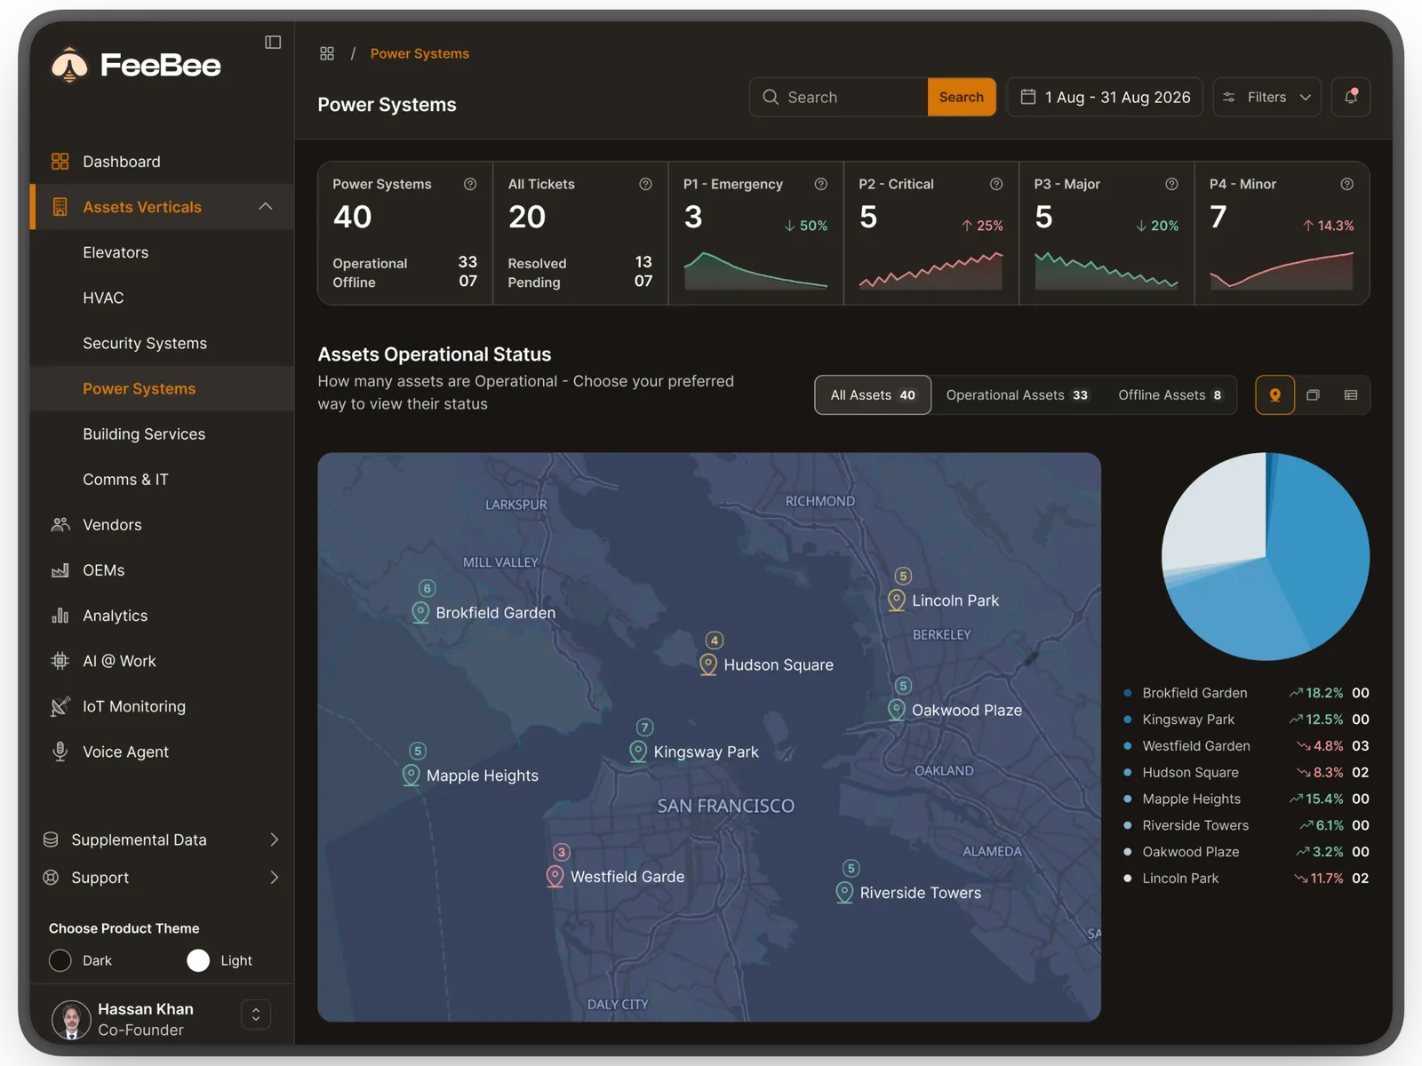Screen dimensions: 1422x1066
Task: Open the Filters dropdown
Action: coord(1266,97)
